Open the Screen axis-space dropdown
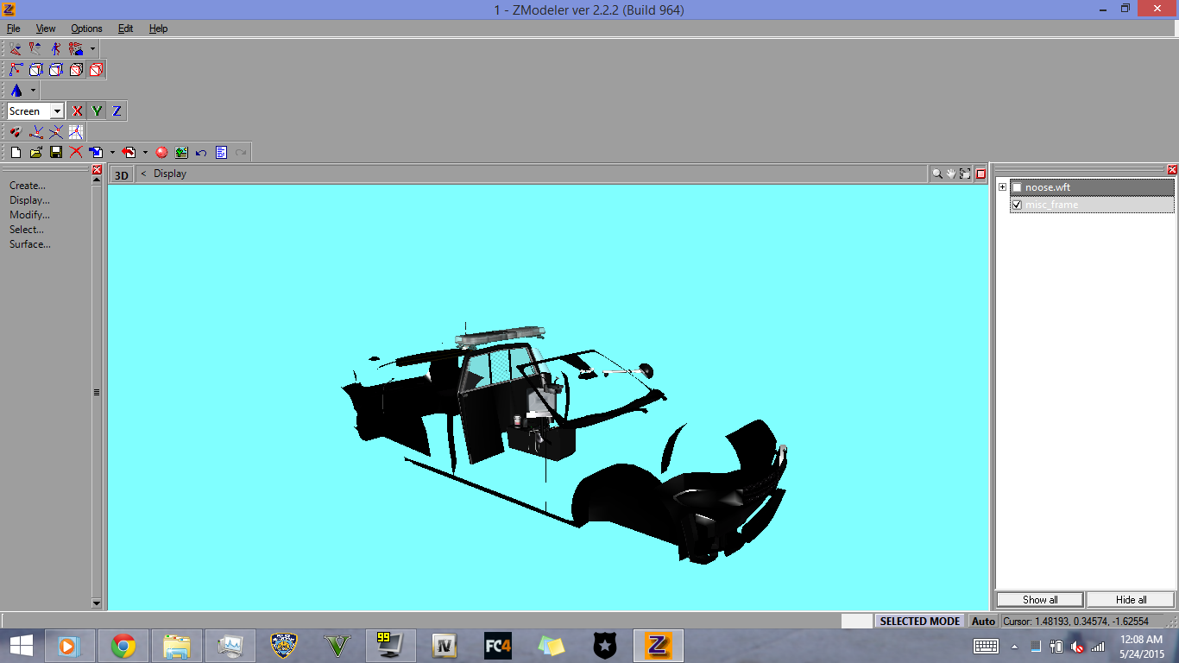Screen dimensions: 1179x663 pos(57,111)
